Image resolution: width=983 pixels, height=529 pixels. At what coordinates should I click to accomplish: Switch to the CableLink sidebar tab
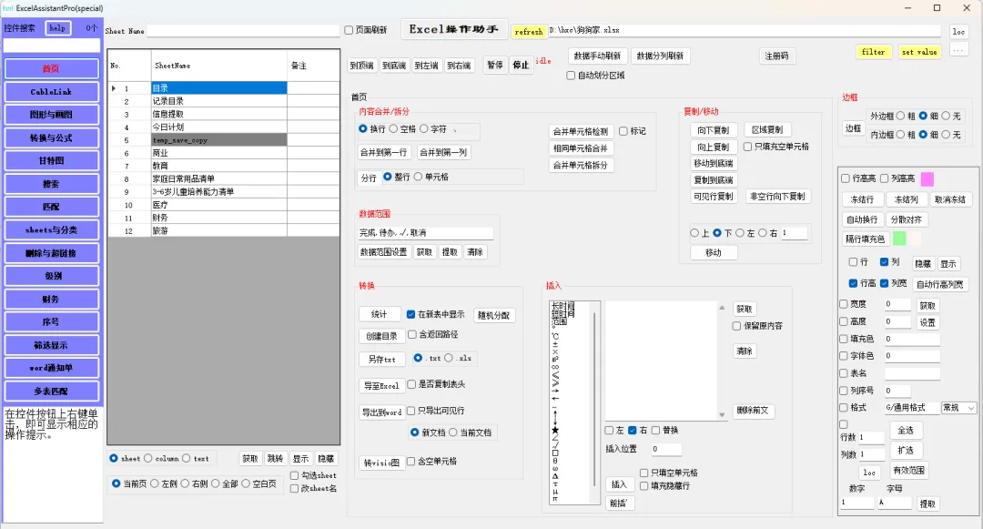[51, 92]
